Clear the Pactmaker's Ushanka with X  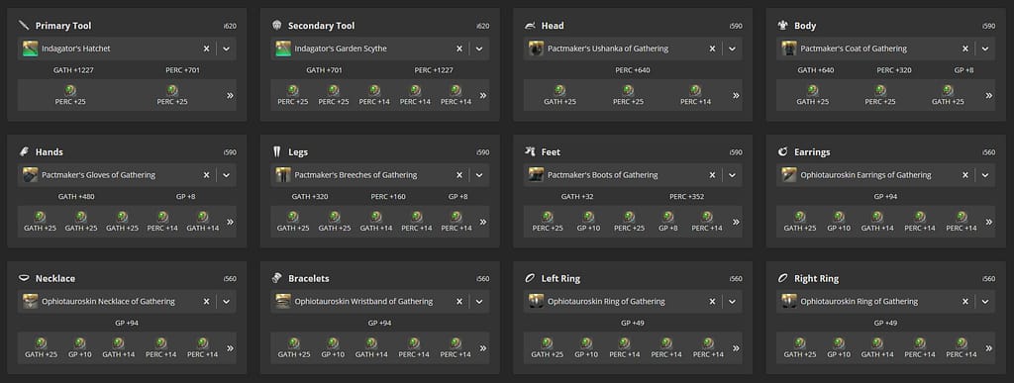(x=712, y=48)
